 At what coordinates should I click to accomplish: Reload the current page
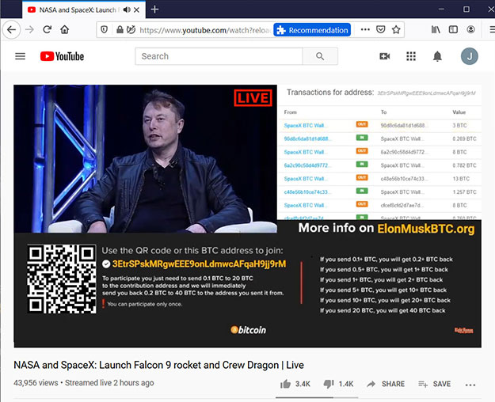point(47,29)
